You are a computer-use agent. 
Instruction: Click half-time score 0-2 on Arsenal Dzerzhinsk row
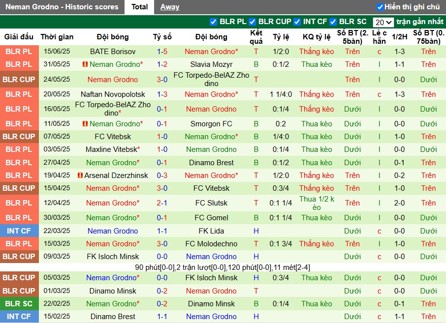tap(399, 176)
